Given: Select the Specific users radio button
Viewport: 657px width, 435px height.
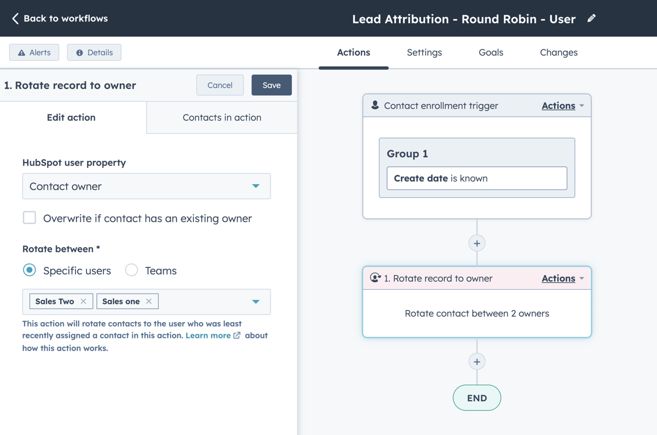Looking at the screenshot, I should [29, 270].
